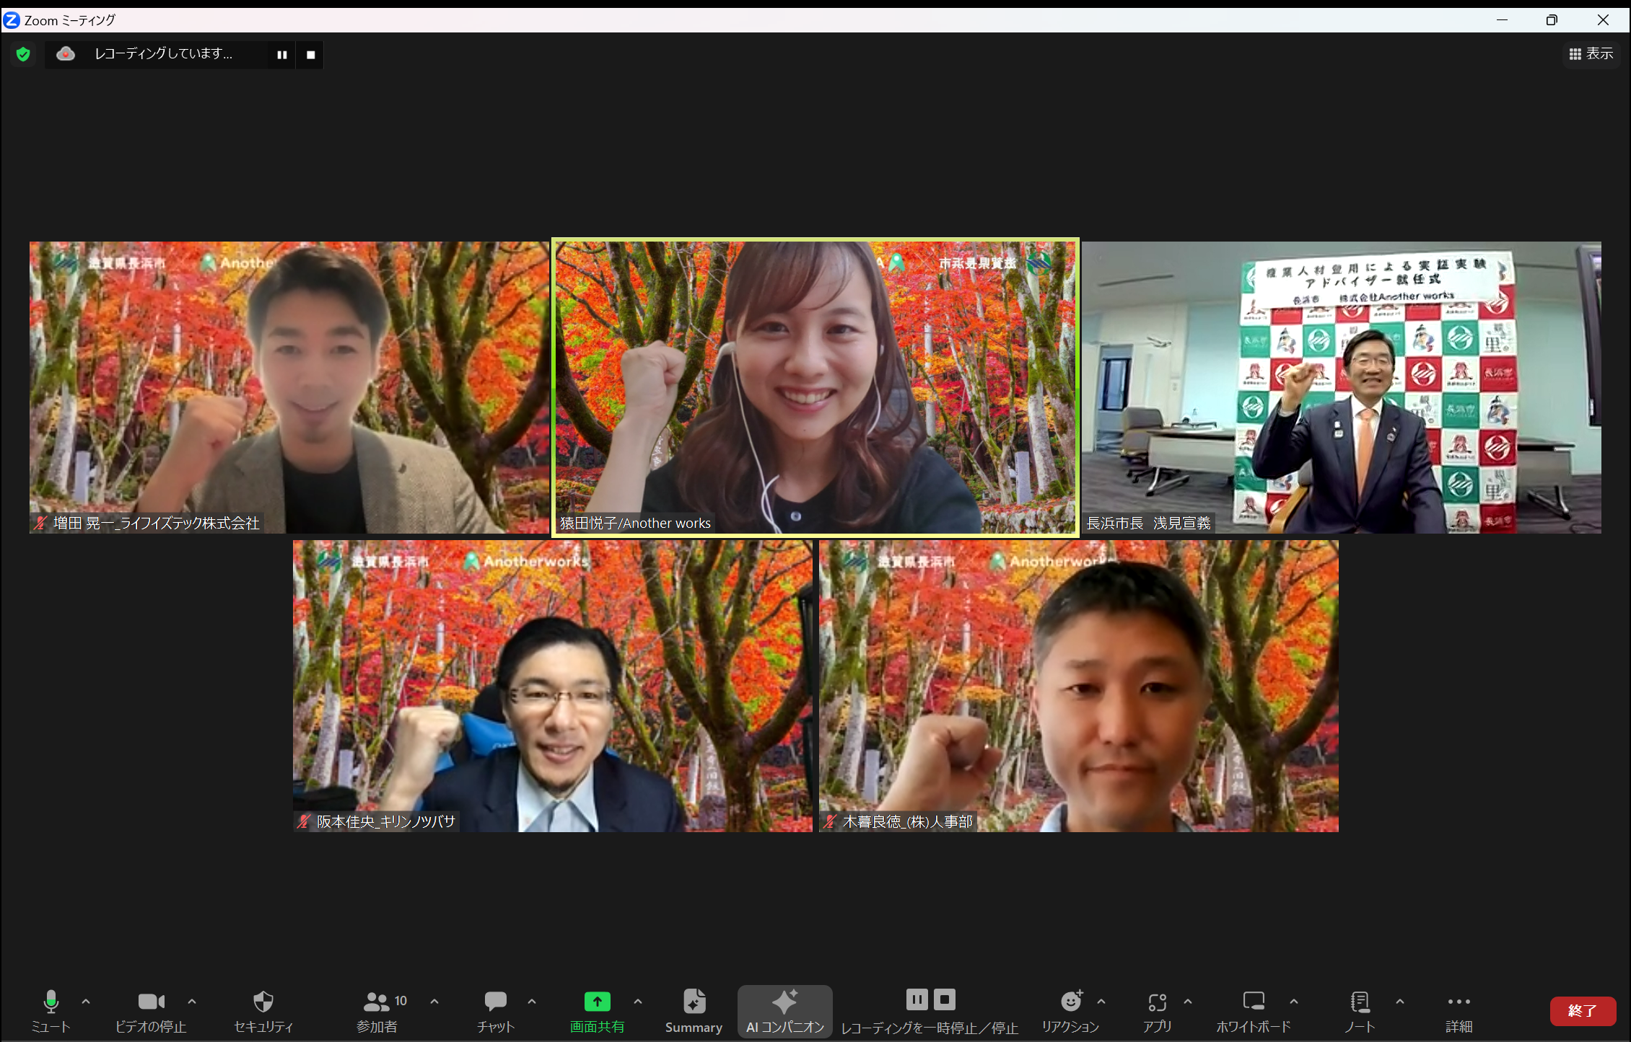Expand arrow next to リアクション

click(1101, 1002)
